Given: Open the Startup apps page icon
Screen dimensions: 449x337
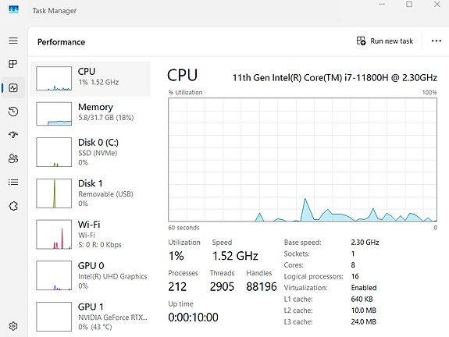Looking at the screenshot, I should click(x=13, y=135).
